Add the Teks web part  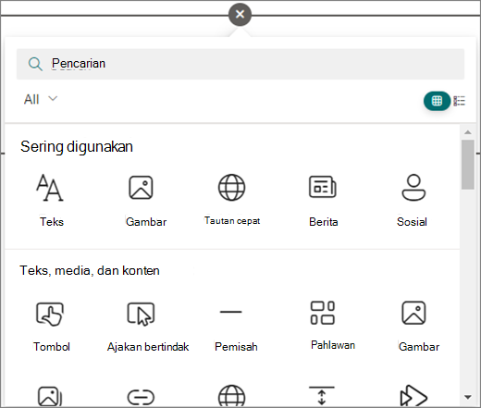click(51, 201)
